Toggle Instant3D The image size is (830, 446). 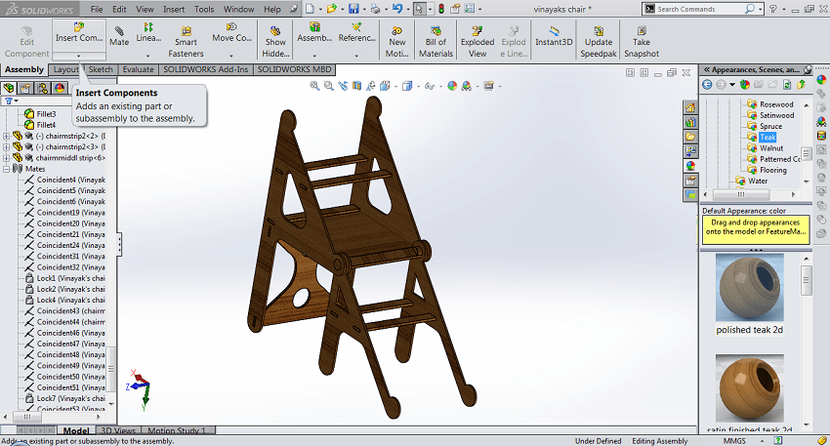(x=554, y=36)
